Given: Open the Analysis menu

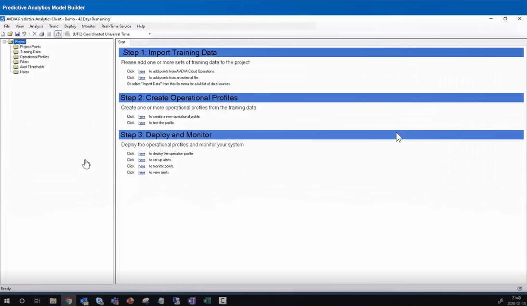Looking at the screenshot, I should coord(36,26).
